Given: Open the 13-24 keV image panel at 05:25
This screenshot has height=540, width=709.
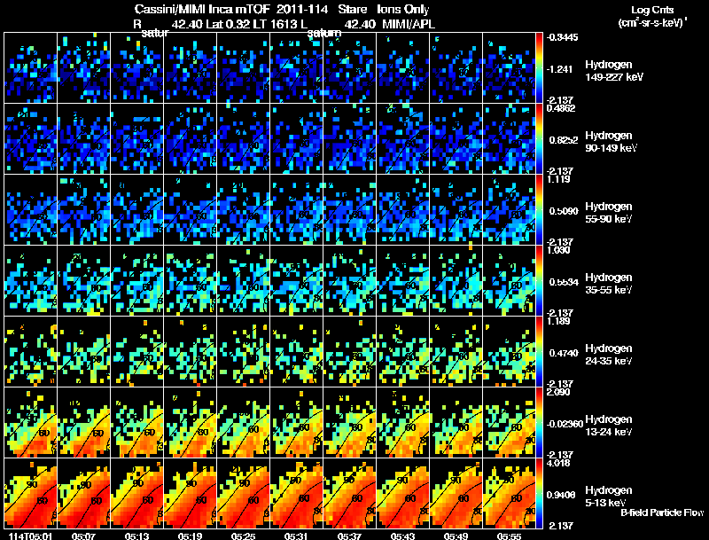Looking at the screenshot, I should pyautogui.click(x=243, y=422).
